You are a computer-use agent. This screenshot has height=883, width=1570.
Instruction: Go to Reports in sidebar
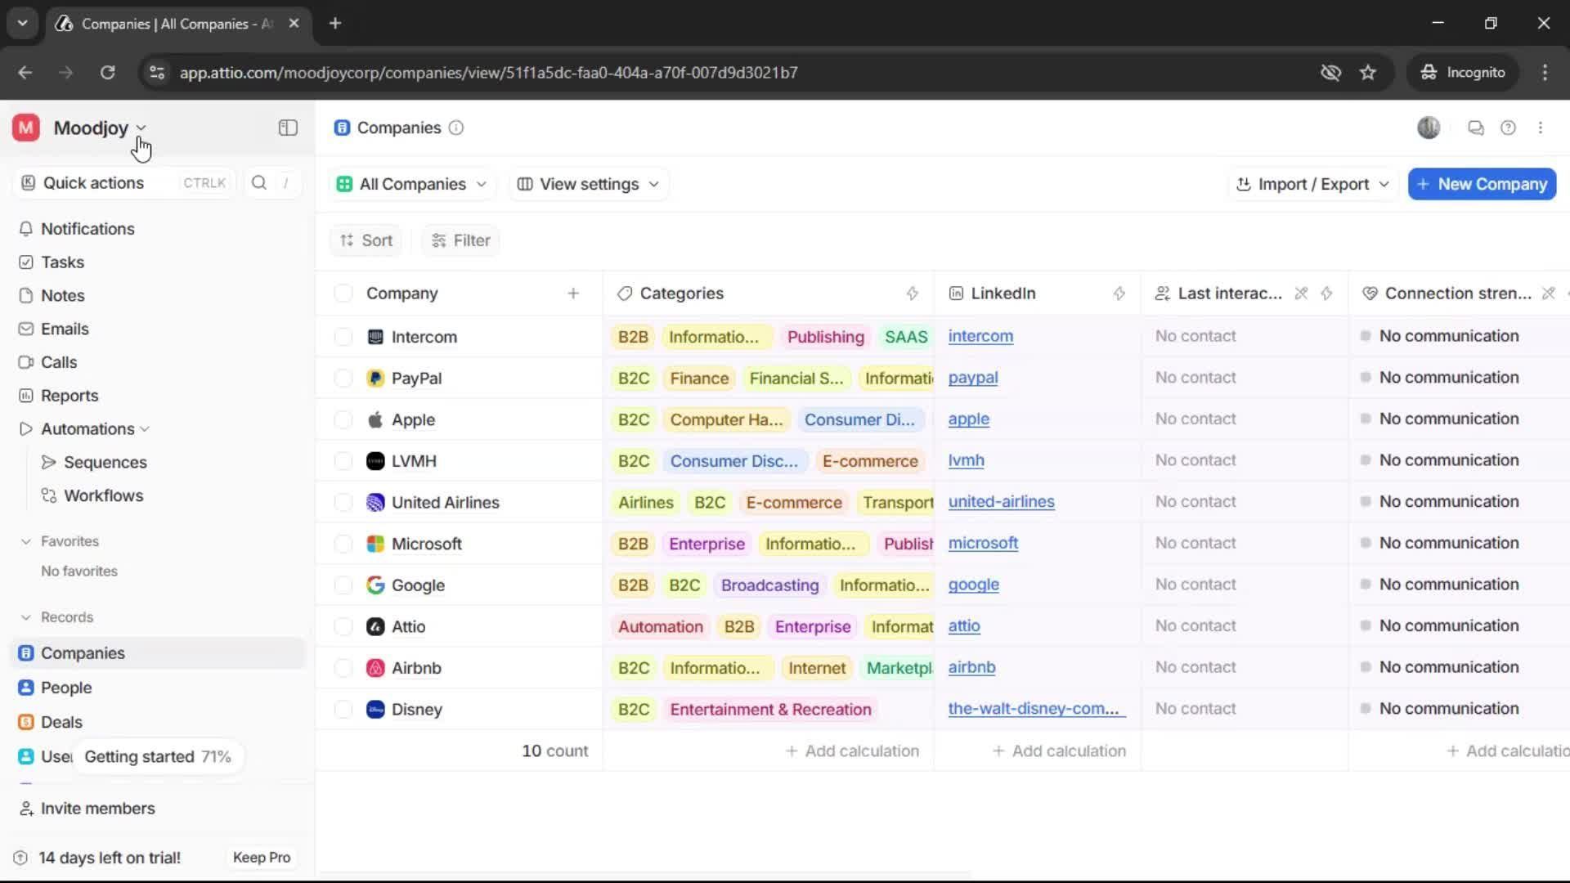pyautogui.click(x=70, y=396)
